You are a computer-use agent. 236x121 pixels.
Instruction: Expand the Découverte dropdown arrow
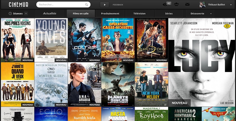211,14
